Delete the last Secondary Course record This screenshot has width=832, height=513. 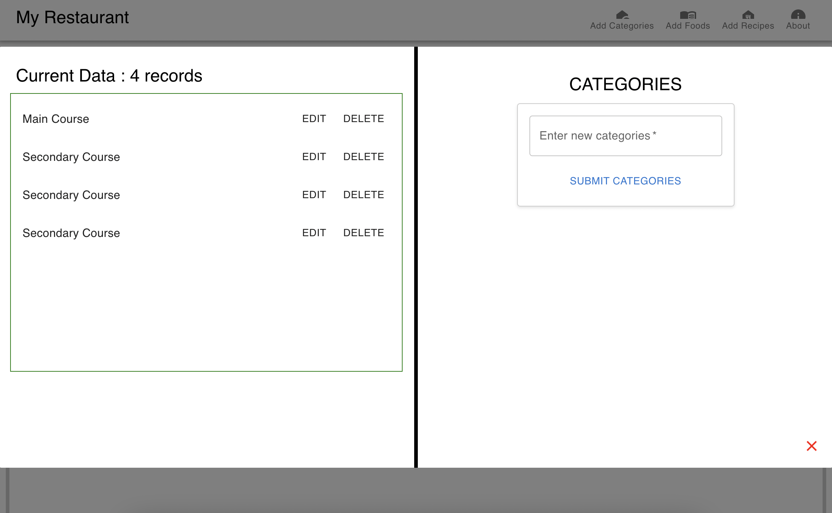click(363, 233)
